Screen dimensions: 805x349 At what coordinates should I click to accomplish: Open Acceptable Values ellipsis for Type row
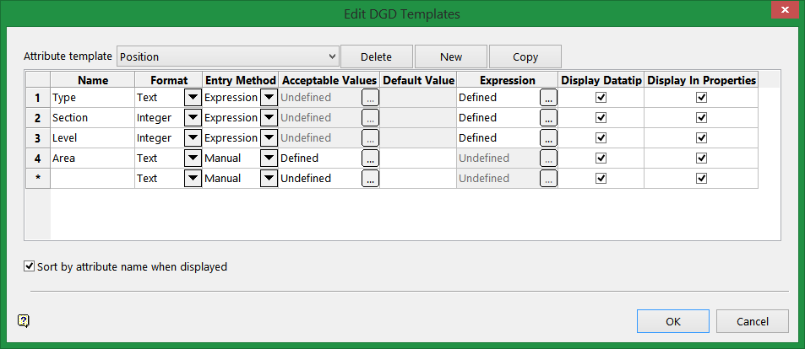[371, 97]
